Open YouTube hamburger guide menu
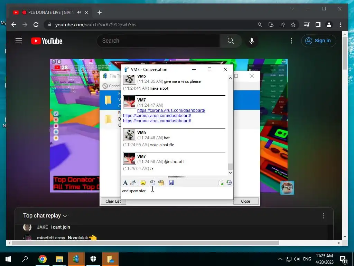Screen dimensions: 354x266 [x=19, y=41]
